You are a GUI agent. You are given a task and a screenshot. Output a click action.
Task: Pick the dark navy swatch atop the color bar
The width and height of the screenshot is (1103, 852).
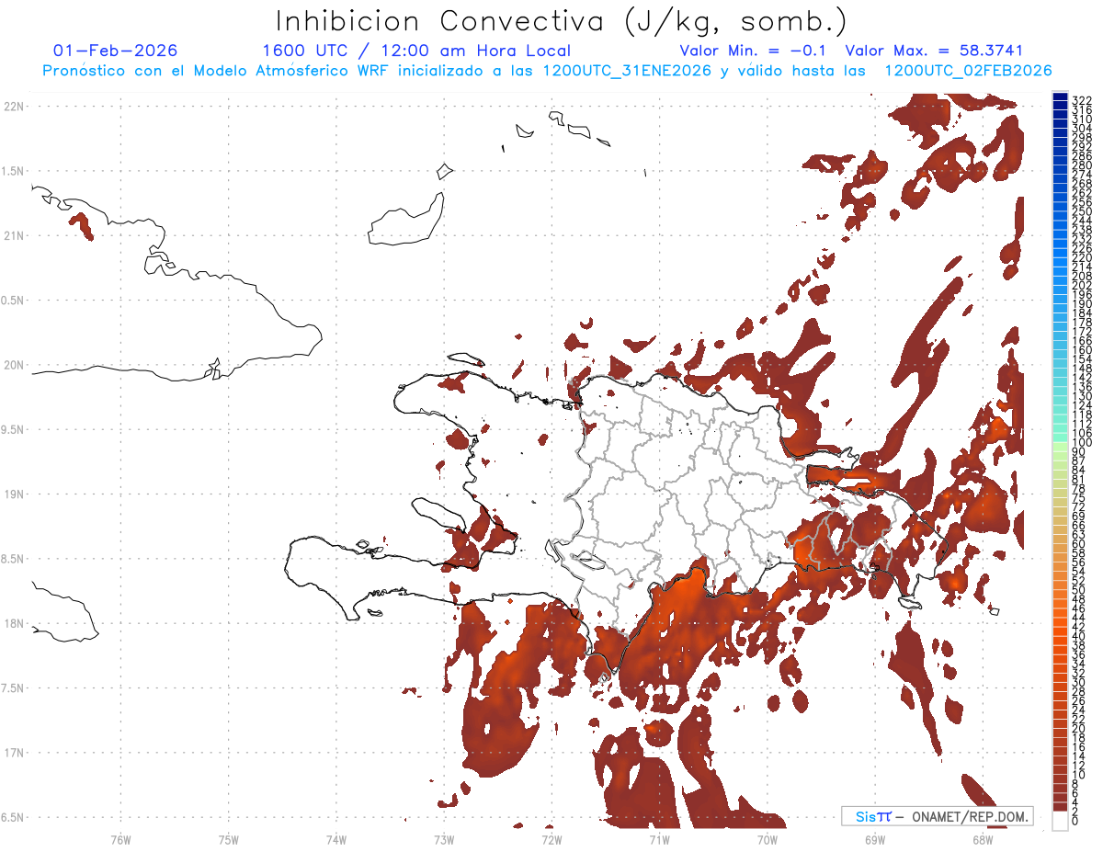point(1061,97)
